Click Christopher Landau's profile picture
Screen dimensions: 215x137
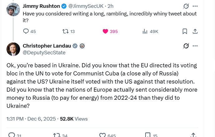[x=13, y=49]
